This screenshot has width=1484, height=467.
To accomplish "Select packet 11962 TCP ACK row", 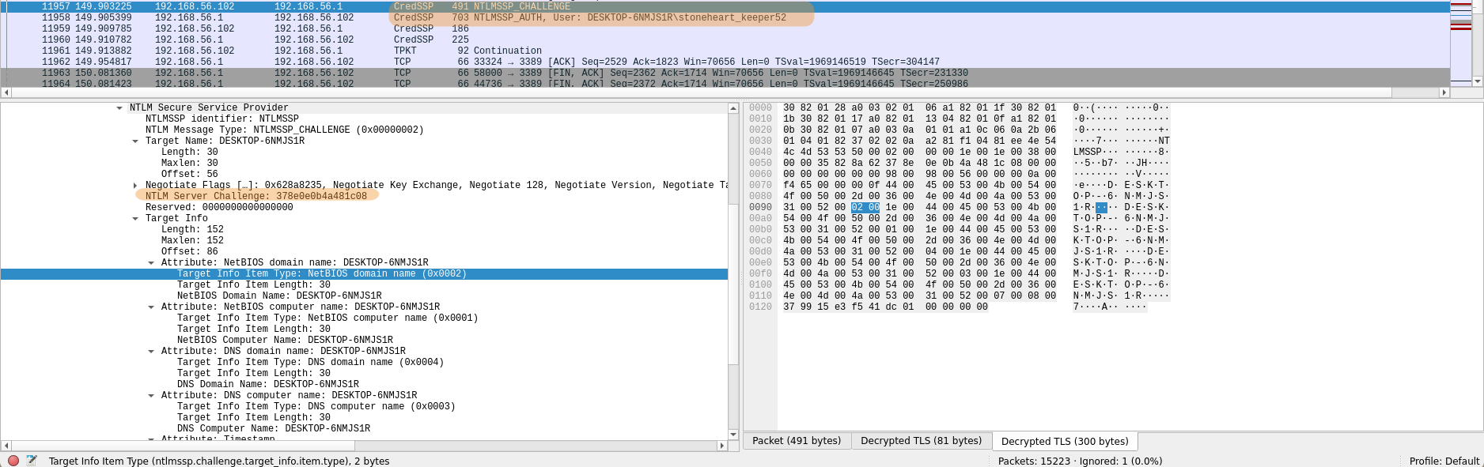I will pyautogui.click(x=724, y=62).
